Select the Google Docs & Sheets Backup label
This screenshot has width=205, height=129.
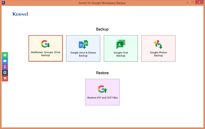[83, 54]
